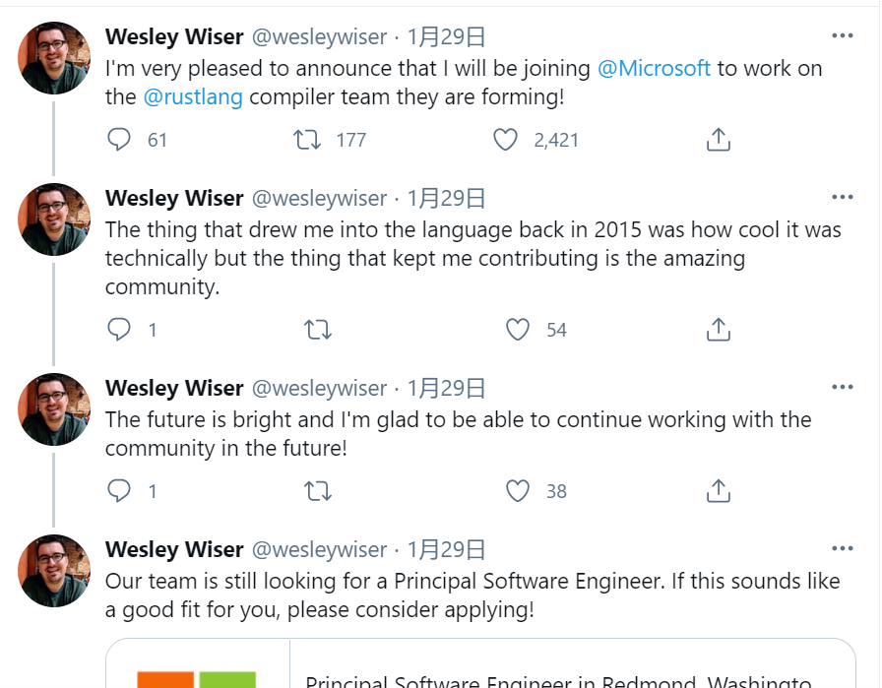Like the tweet with 38 likes
This screenshot has width=882, height=688.
518,490
